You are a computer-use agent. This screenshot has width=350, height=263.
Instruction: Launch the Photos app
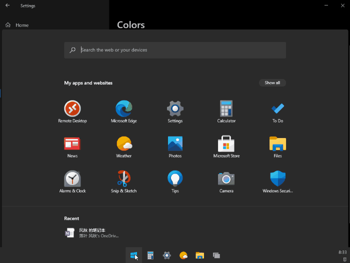[175, 146]
